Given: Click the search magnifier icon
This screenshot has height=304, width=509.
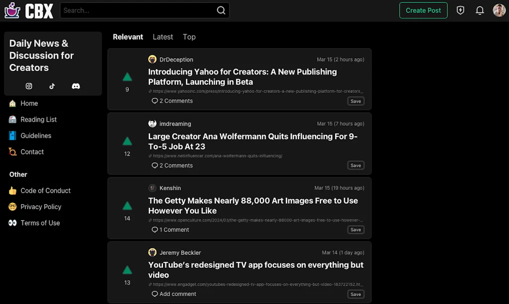Looking at the screenshot, I should (x=221, y=10).
